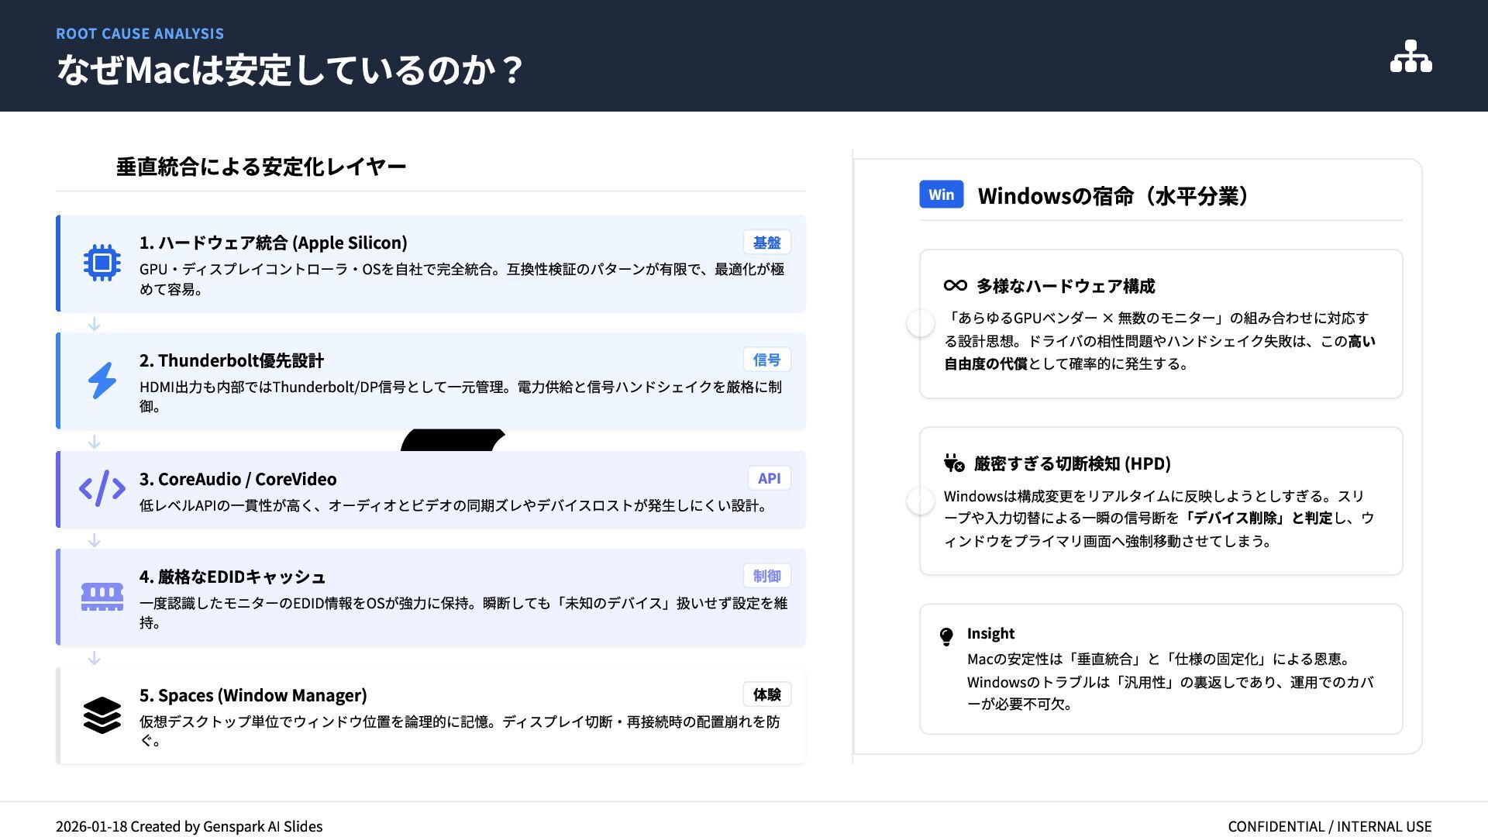Click the stacked layers Spaces icon
Viewport: 1488px width, 837px height.
coord(102,715)
